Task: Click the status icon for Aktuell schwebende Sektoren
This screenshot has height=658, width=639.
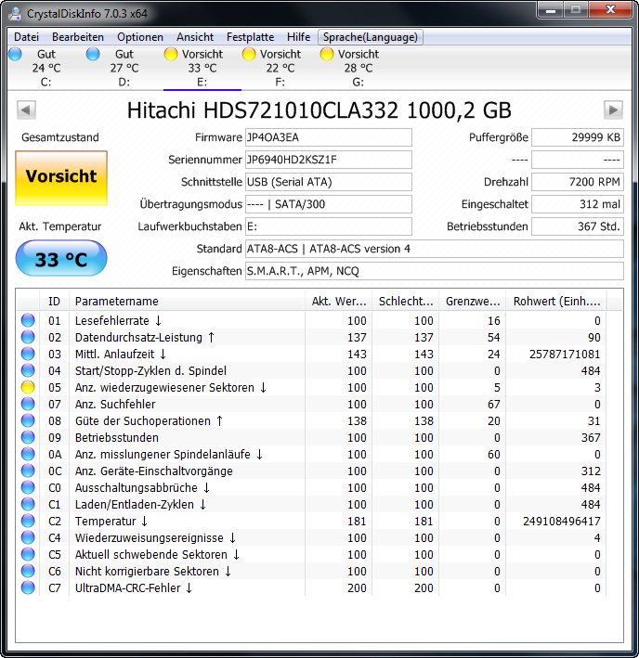Action: 28,554
